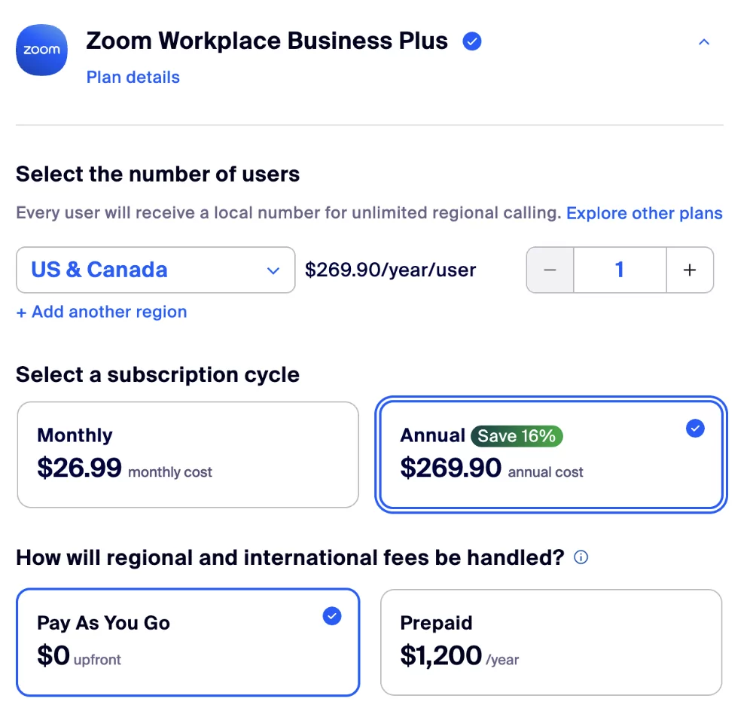Click the number of users input field
This screenshot has height=711, width=756.
point(619,270)
